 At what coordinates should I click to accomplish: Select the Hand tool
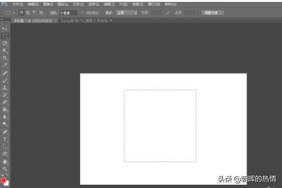5,162
